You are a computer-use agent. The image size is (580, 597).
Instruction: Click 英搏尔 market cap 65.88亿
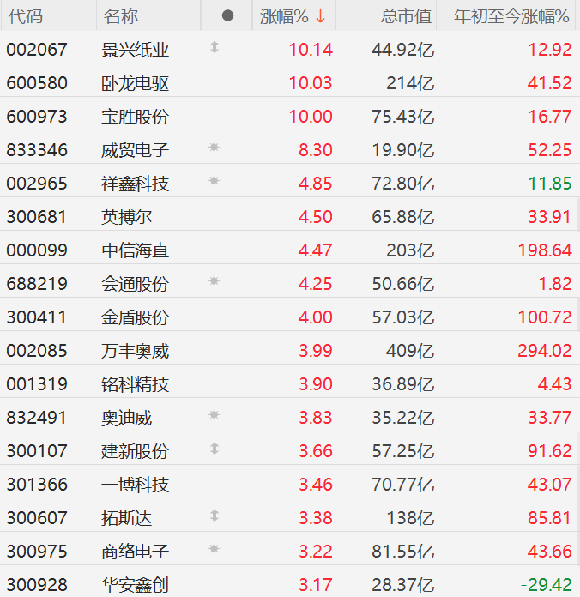(403, 217)
